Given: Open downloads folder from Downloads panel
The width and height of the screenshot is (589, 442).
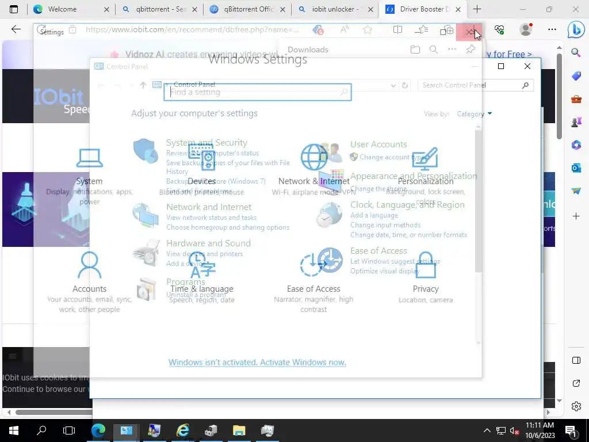Looking at the screenshot, I should (415, 49).
